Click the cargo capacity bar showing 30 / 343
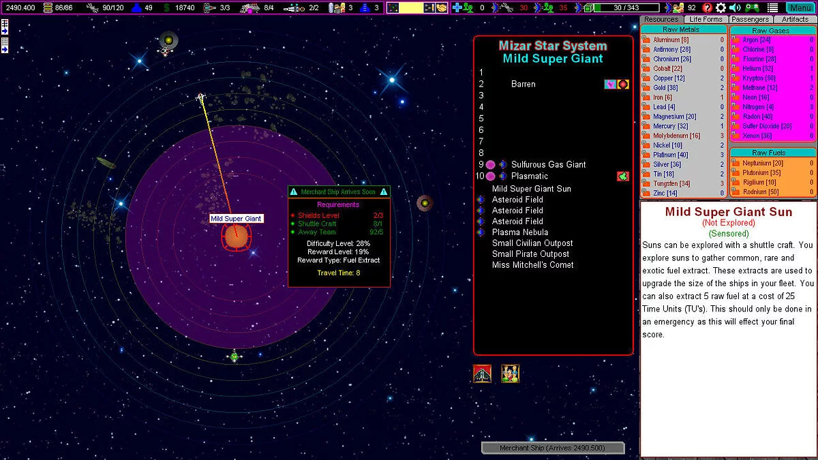Viewport: 818px width, 460px height. (625, 7)
